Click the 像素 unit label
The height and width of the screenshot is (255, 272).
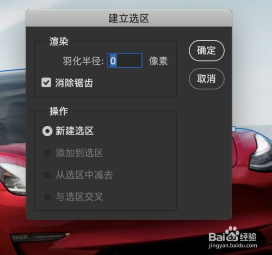[158, 61]
